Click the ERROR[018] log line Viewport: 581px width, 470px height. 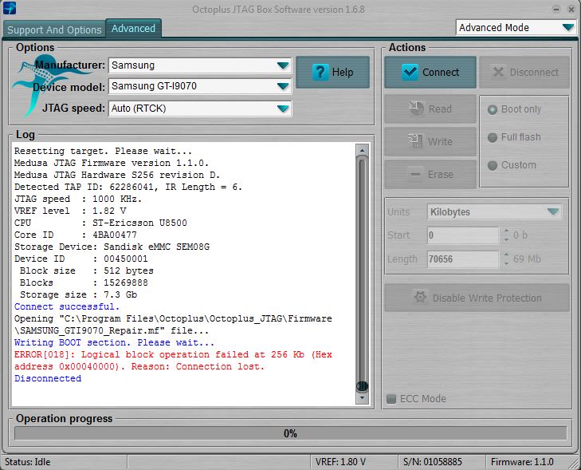[x=173, y=360]
